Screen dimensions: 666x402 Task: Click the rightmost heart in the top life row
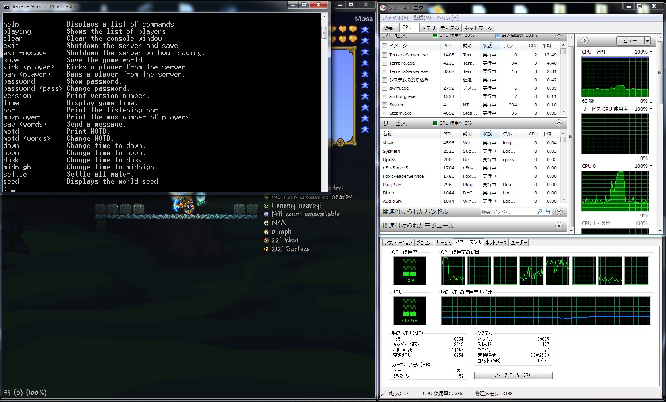tap(353, 29)
